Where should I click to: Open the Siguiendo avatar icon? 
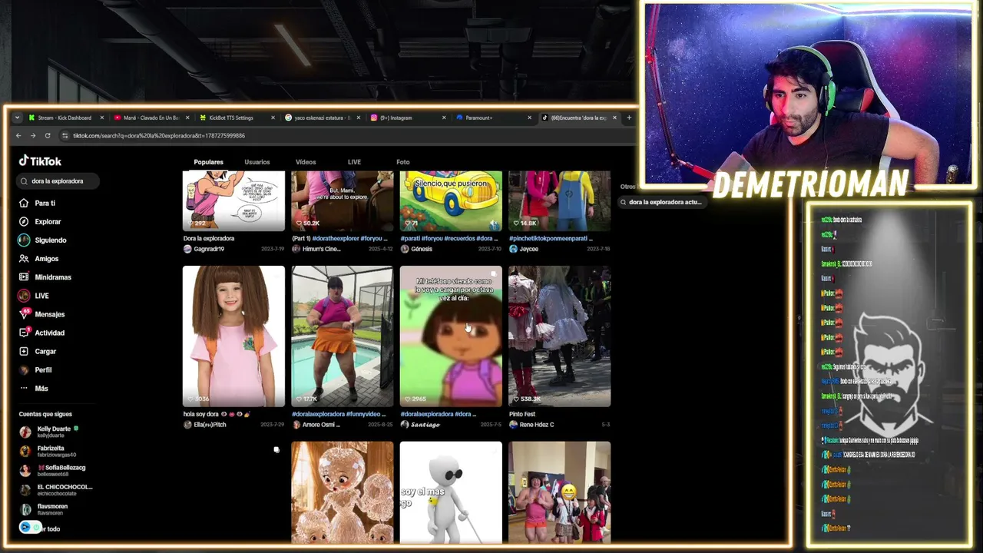[24, 240]
